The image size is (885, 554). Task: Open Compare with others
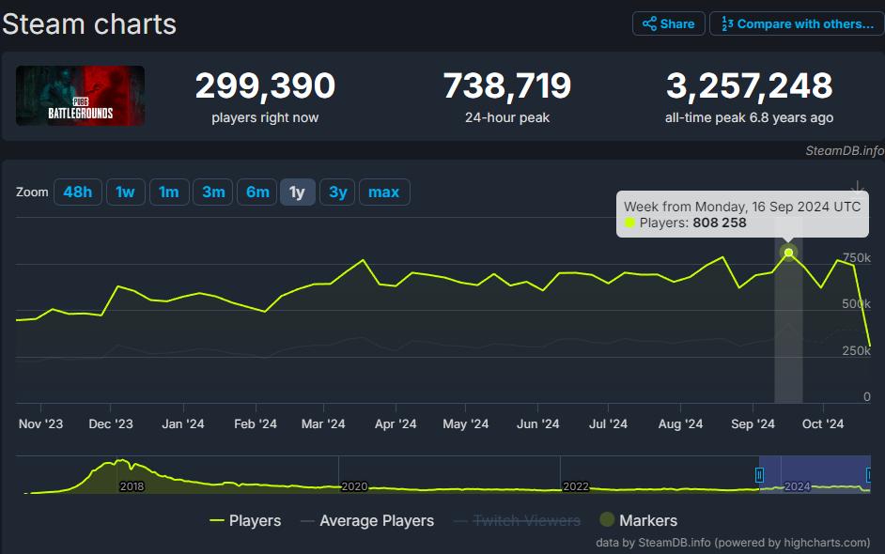(798, 23)
